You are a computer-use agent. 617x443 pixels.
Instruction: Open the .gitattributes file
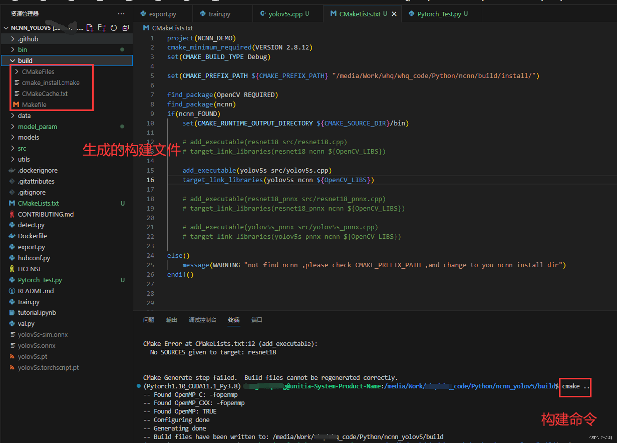tap(66, 181)
